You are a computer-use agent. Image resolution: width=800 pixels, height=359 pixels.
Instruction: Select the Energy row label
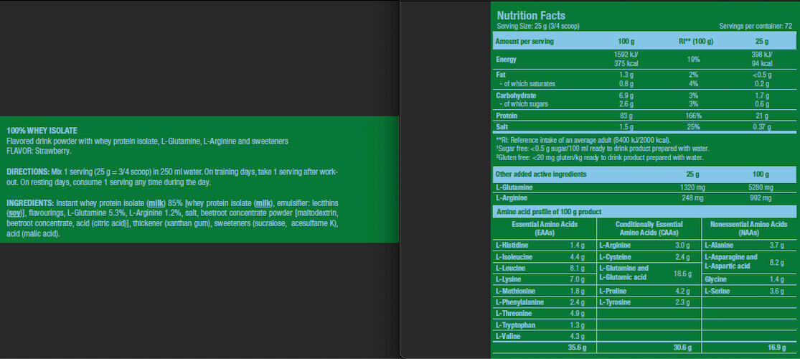tap(507, 59)
